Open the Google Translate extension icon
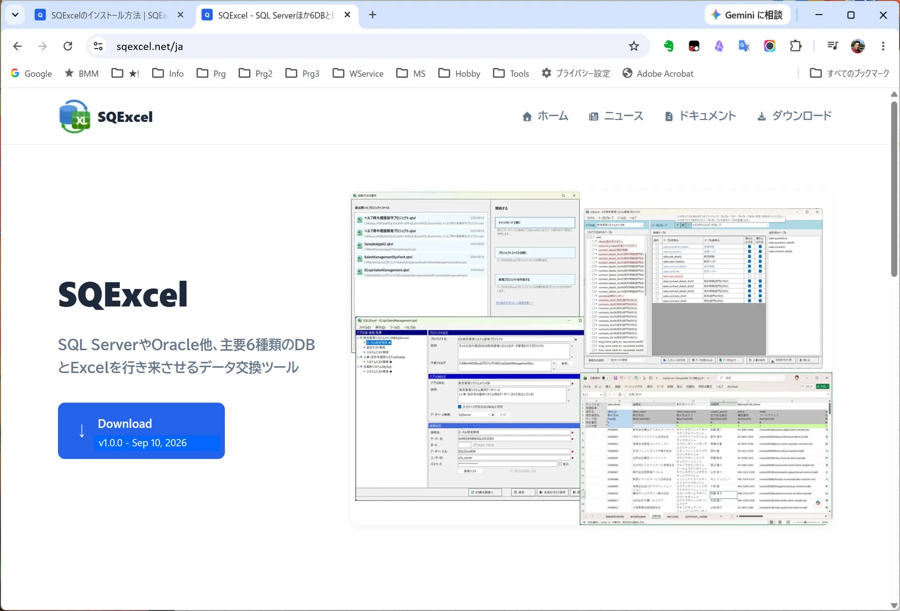The width and height of the screenshot is (900, 611). [744, 46]
